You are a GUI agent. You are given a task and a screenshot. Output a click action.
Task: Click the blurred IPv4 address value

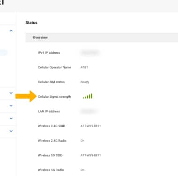[x=90, y=53]
